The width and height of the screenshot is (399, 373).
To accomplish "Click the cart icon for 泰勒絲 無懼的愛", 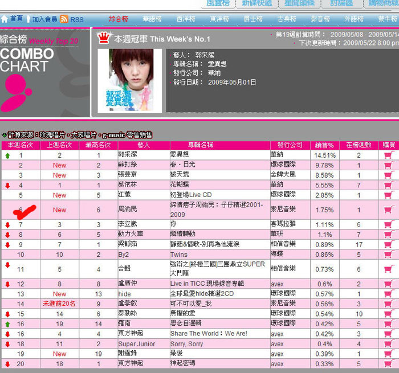I will pyautogui.click(x=389, y=314).
